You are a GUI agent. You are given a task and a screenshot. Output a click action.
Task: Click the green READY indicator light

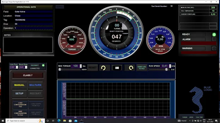coord(214,34)
